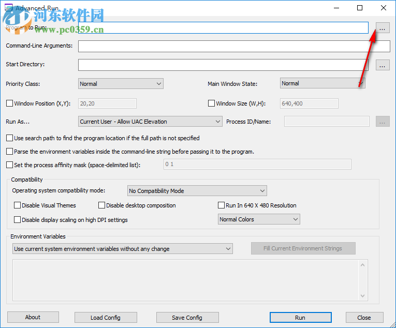Click the Save Config button

click(187, 318)
